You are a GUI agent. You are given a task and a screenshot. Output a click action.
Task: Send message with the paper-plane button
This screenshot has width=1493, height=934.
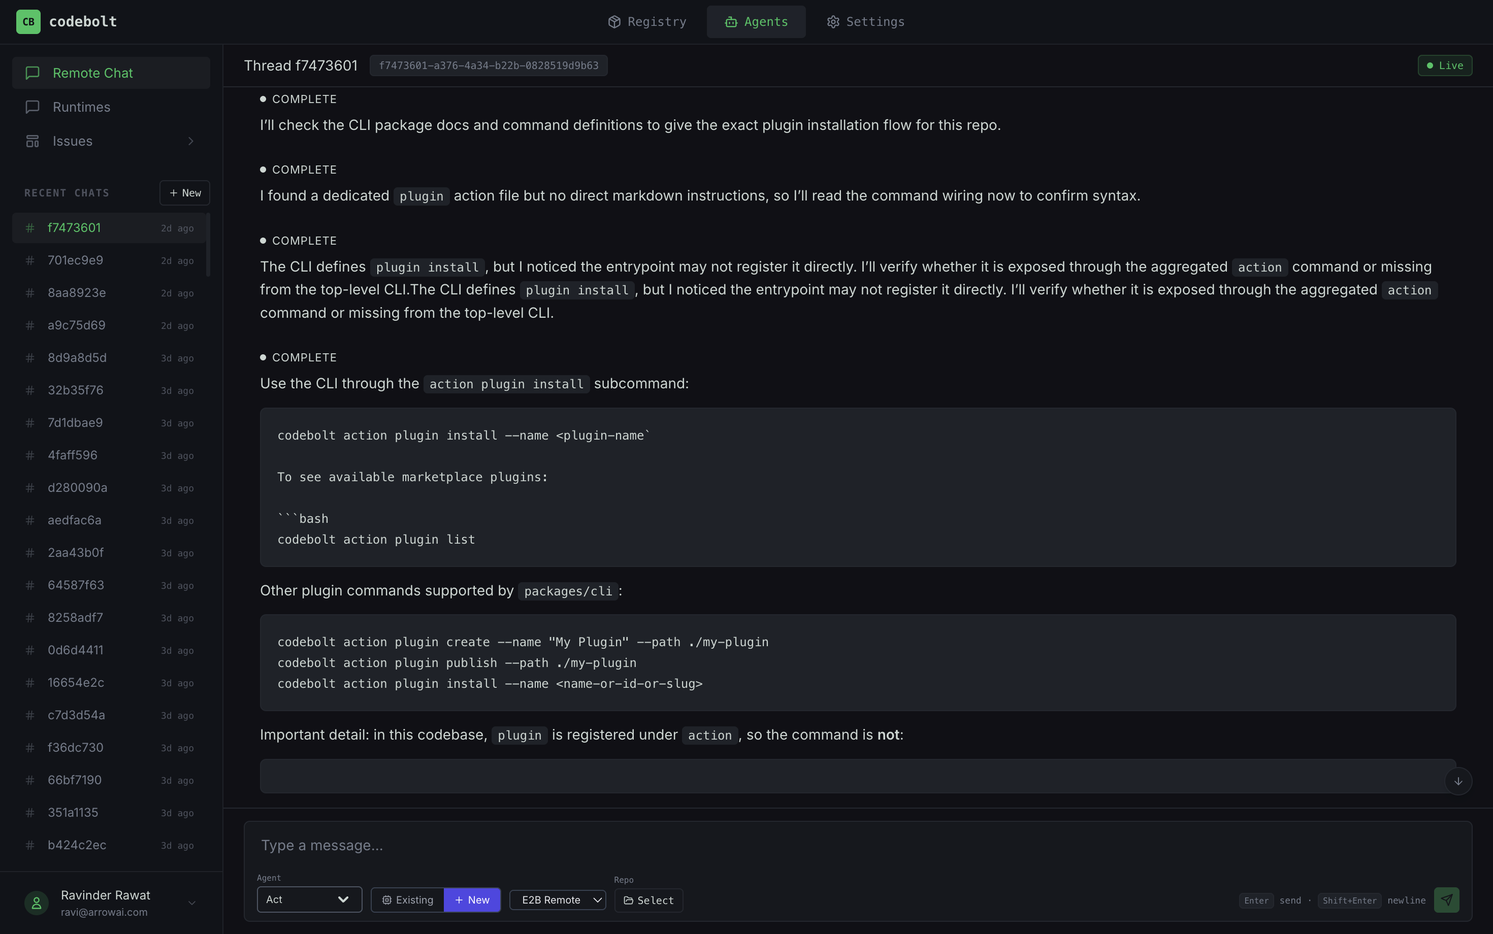[x=1446, y=900]
